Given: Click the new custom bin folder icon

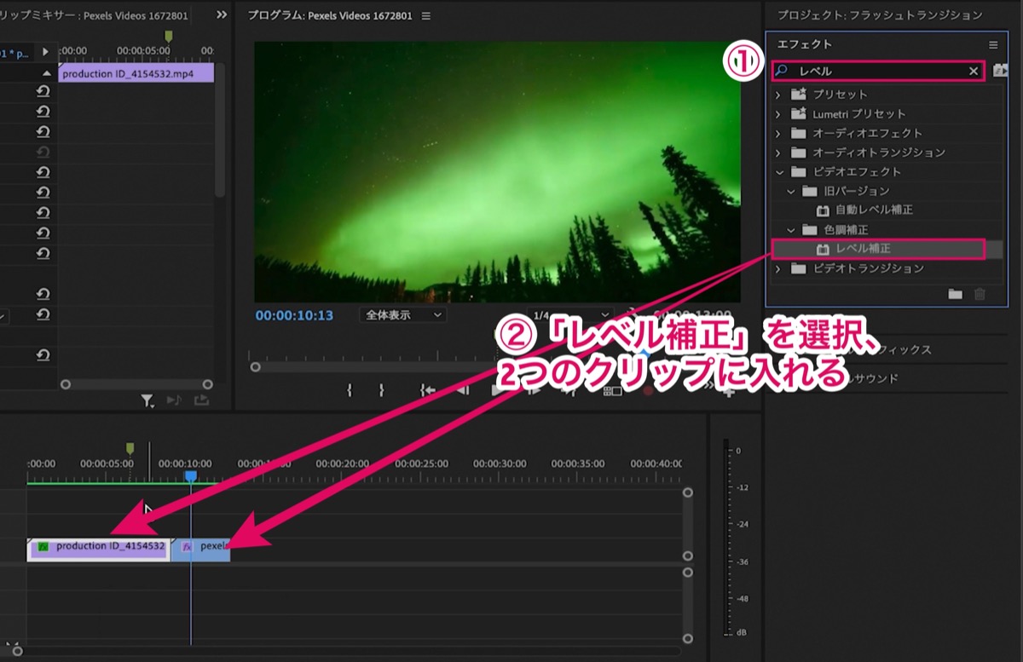Looking at the screenshot, I should (x=955, y=294).
